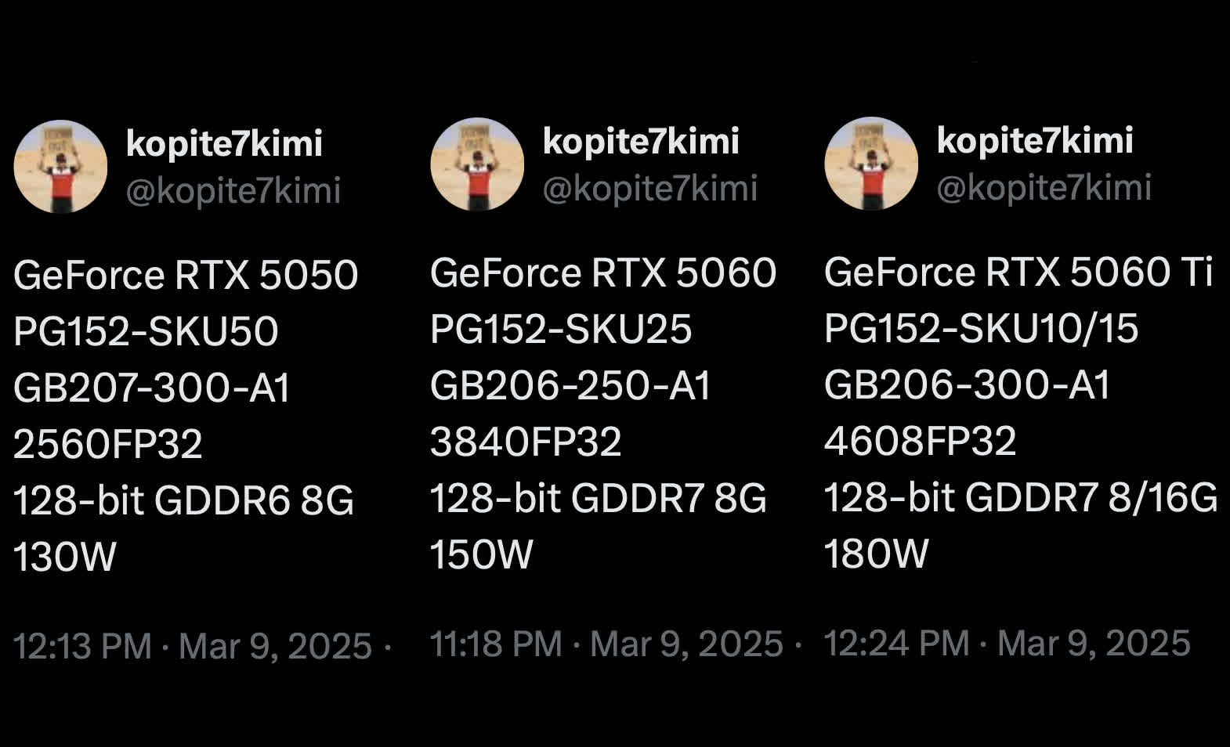The image size is (1230, 747).
Task: Click the bold kopite7kimi name above RTX 5050
Action: [x=224, y=143]
